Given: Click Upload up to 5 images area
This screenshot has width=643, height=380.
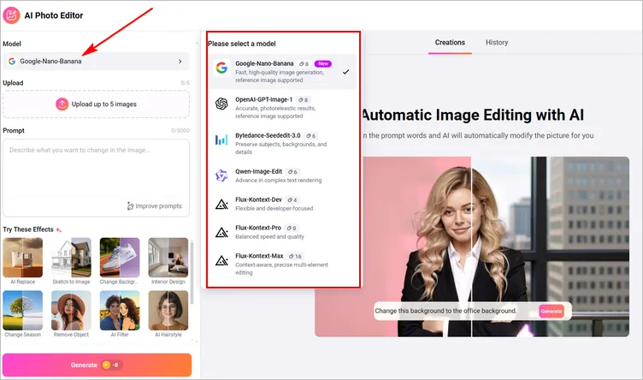Looking at the screenshot, I should click(96, 104).
